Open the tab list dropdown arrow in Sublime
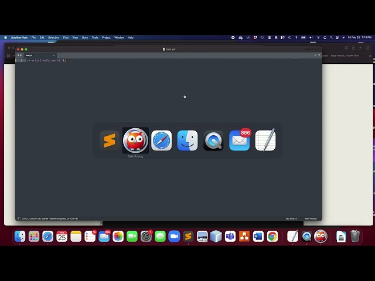The image size is (375, 281). (319, 55)
